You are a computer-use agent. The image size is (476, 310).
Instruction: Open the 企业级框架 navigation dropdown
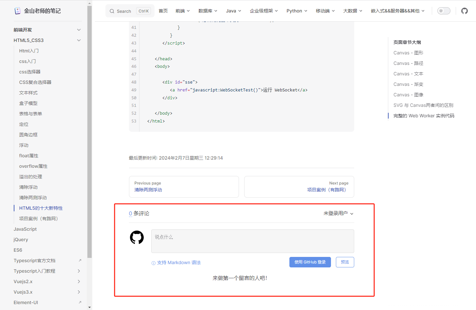tap(264, 11)
